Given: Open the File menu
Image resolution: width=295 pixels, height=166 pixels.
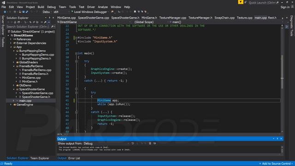Looking at the screenshot, I should pos(4,7).
